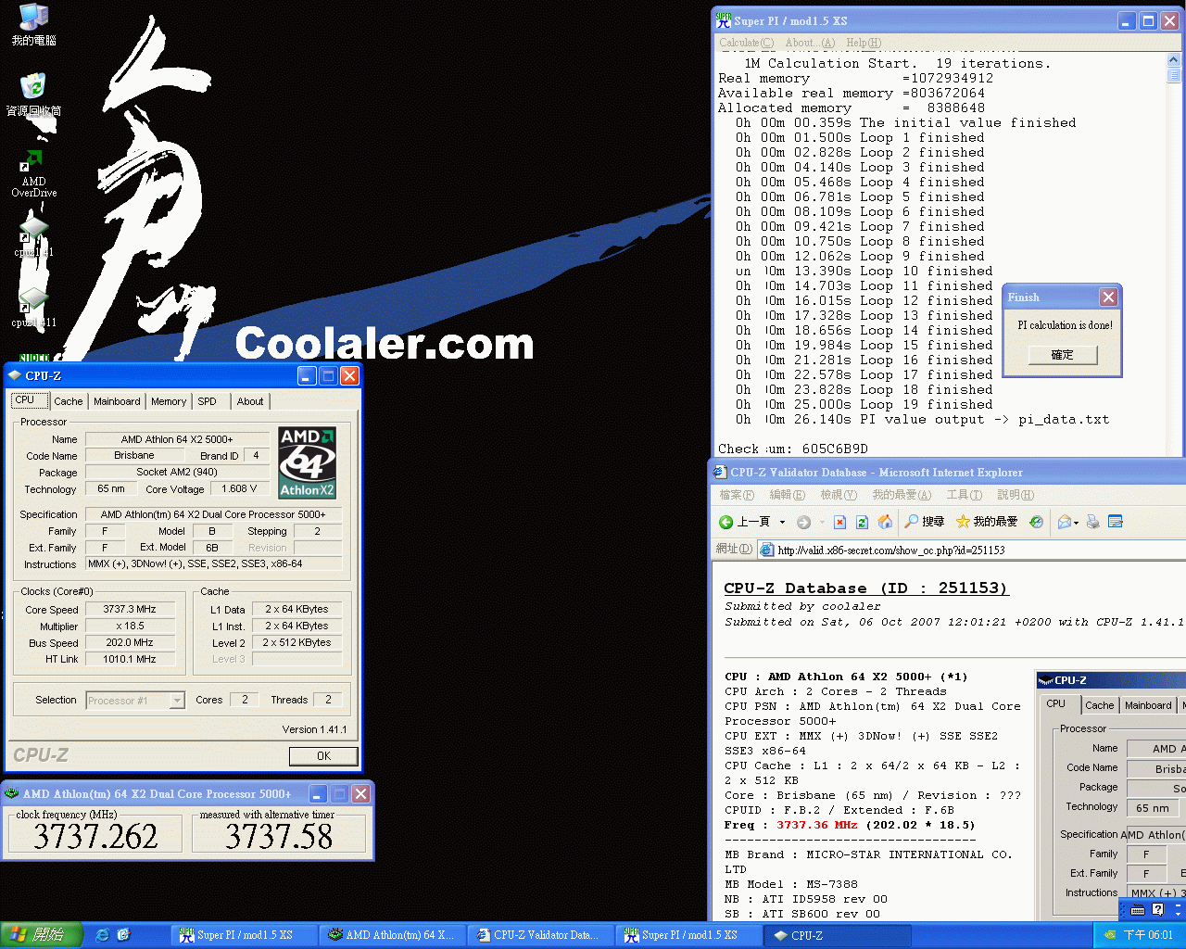Screen dimensions: 1186x949
Task: Click the clock frequency reading 3737.262
Action: [x=95, y=836]
